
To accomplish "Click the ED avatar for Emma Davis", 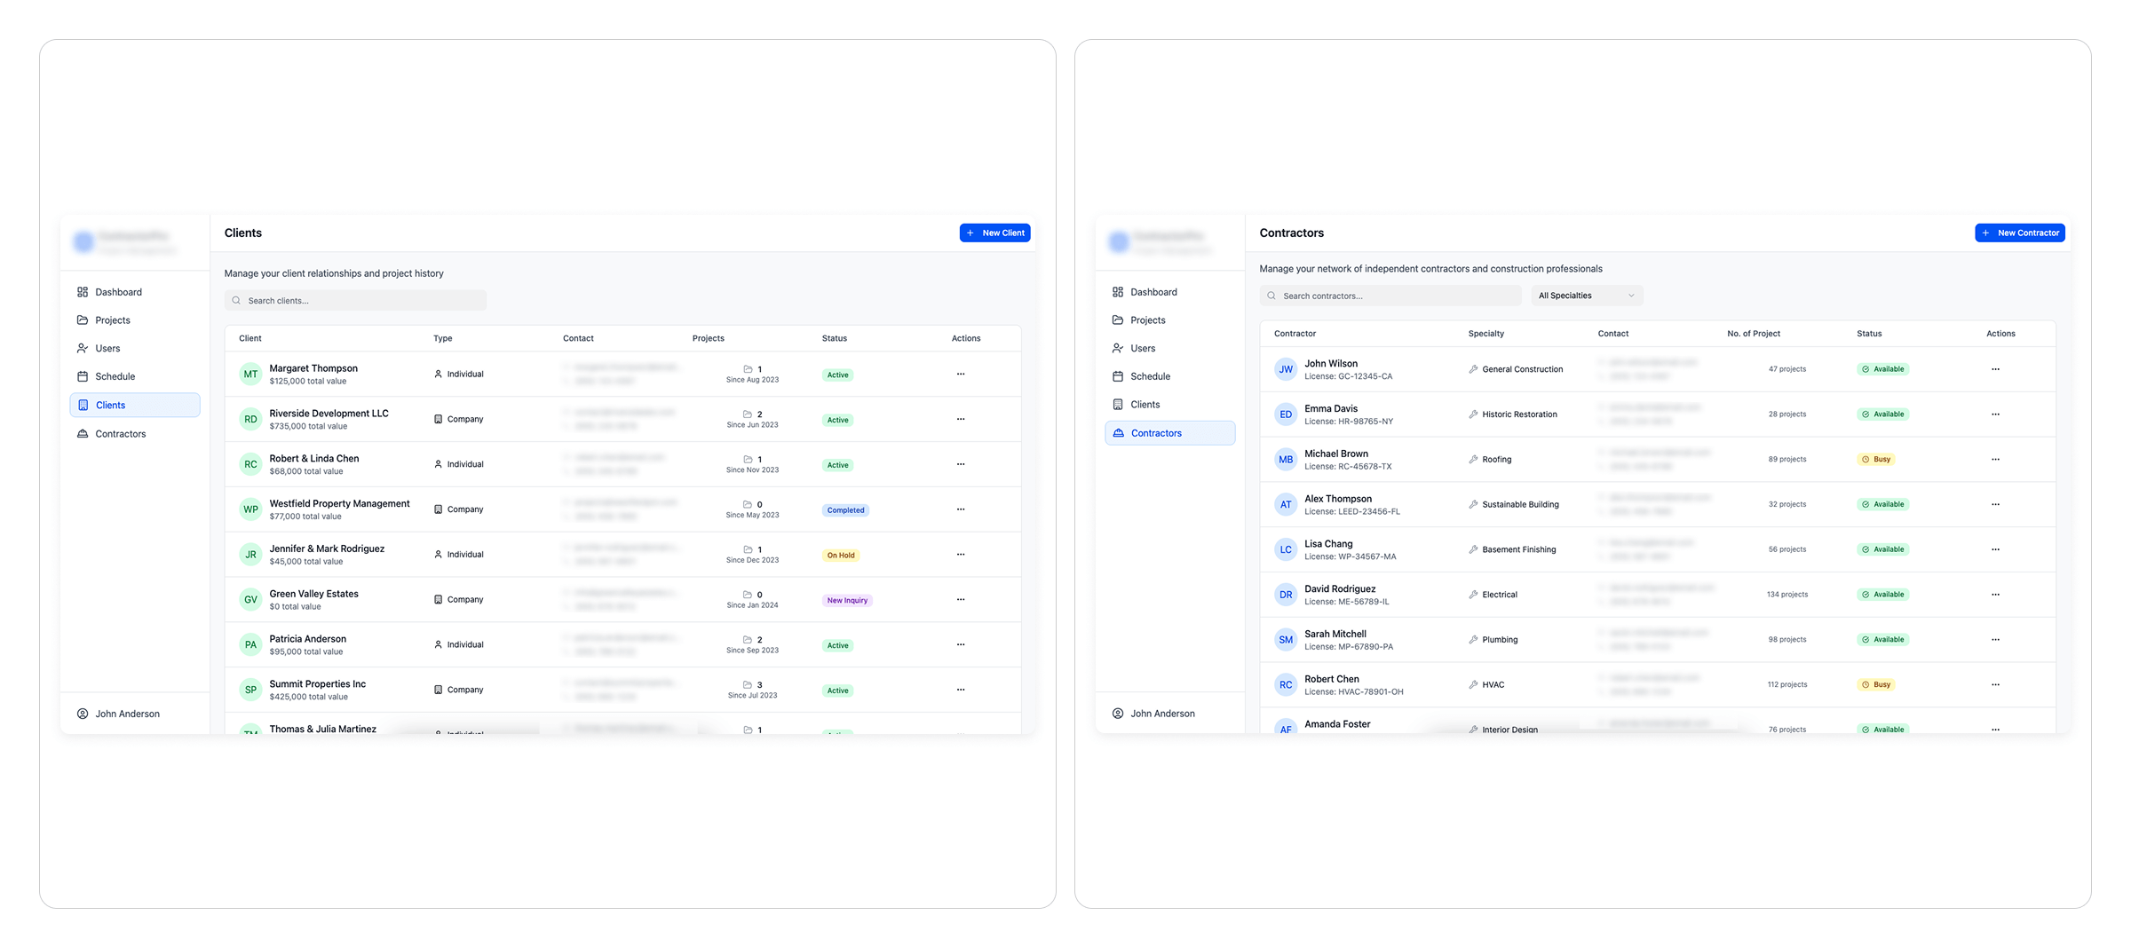I will point(1285,414).
